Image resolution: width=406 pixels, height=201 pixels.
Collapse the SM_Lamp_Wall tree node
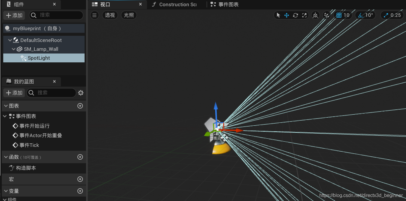(x=14, y=49)
